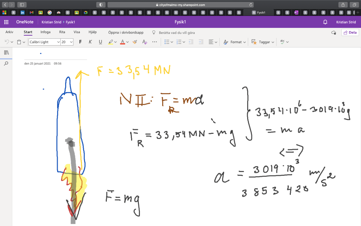This screenshot has height=226, width=361.
Task: Open the notebook navigation pane
Action: point(6,53)
